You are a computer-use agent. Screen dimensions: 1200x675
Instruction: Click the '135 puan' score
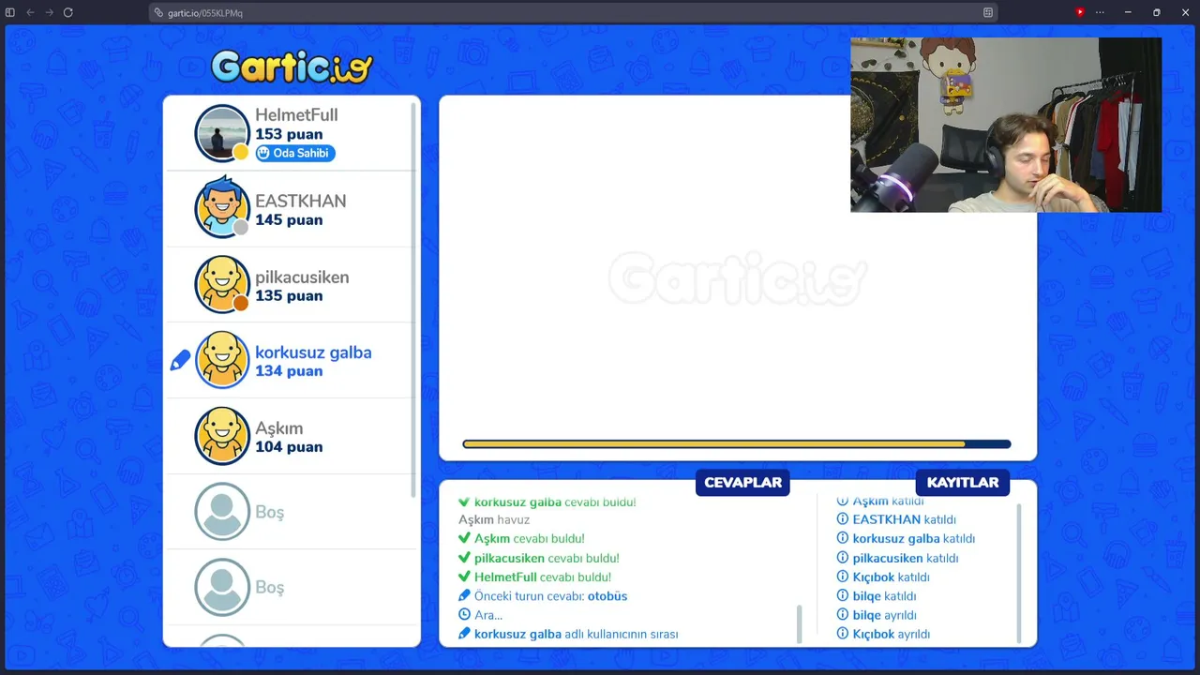coord(289,295)
